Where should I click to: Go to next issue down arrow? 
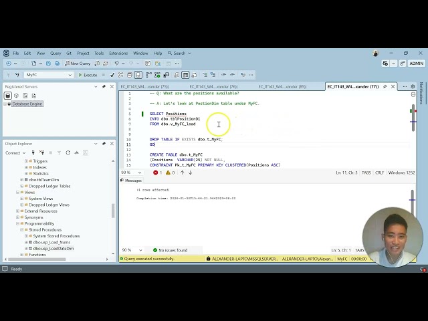click(190, 173)
